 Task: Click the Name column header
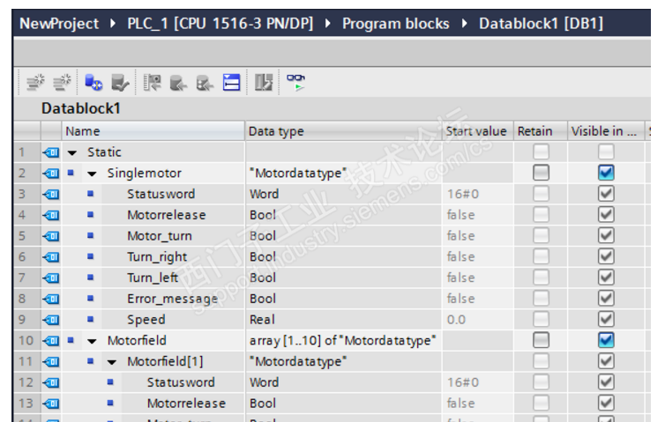click(153, 131)
